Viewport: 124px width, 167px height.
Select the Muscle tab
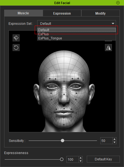tap(23, 13)
